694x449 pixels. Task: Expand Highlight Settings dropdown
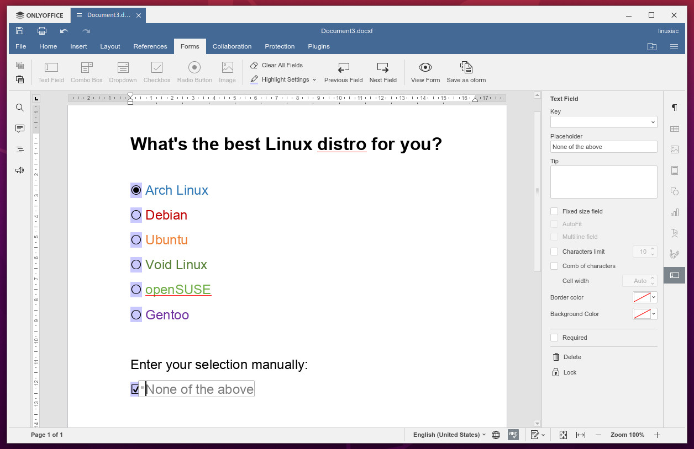tap(314, 79)
